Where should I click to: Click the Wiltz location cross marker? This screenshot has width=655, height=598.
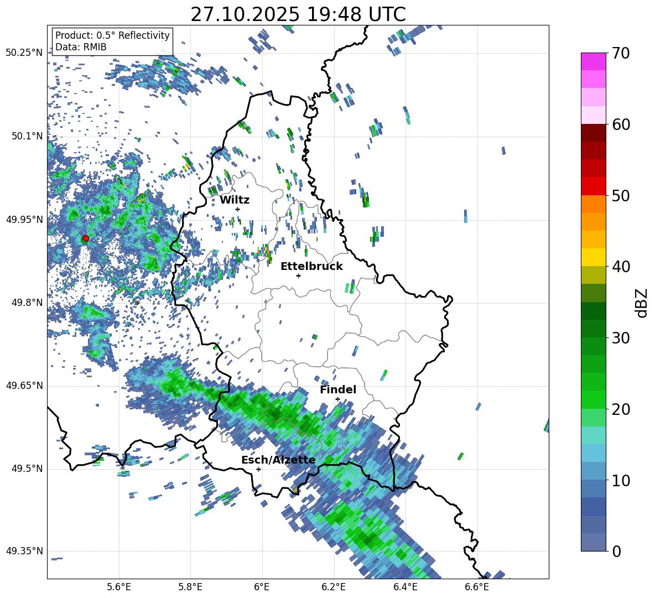click(238, 209)
